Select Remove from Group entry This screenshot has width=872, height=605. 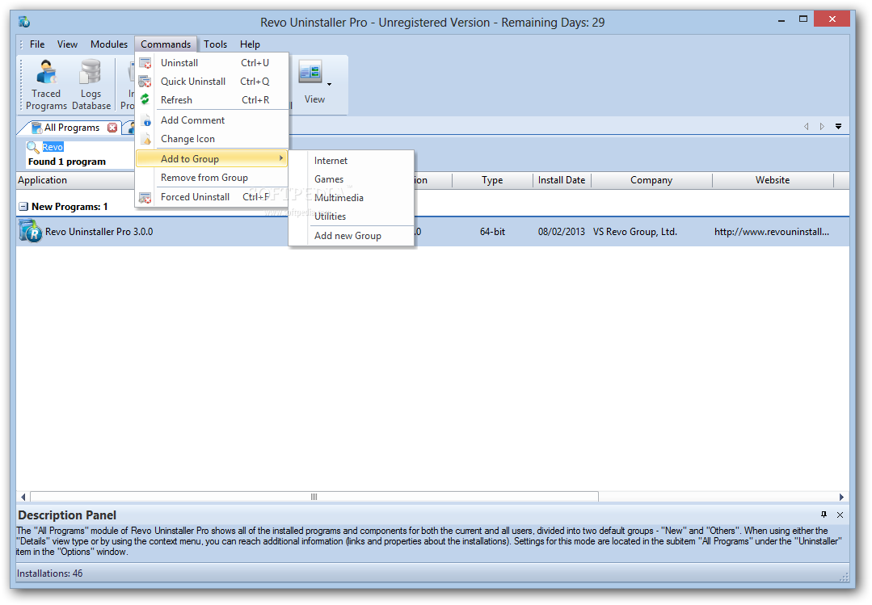click(212, 178)
